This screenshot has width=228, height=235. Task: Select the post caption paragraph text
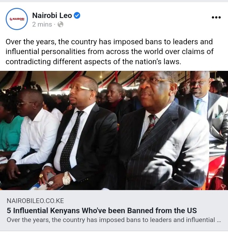(110, 52)
